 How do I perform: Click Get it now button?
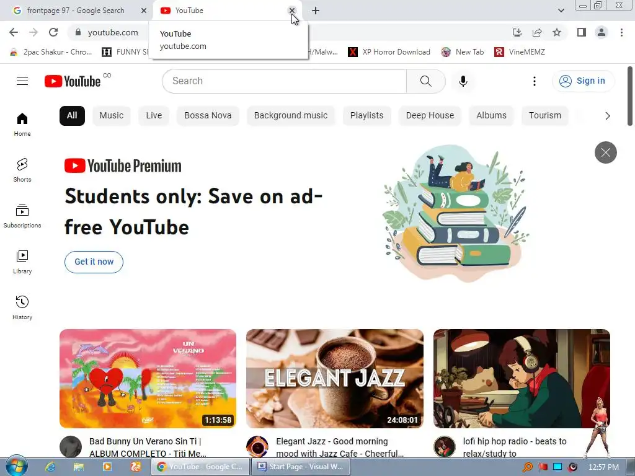click(x=94, y=262)
